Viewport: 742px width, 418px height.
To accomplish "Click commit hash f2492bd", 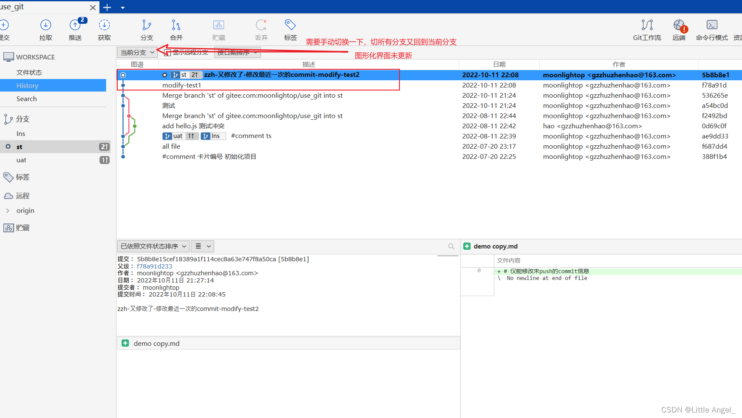I will coord(714,116).
